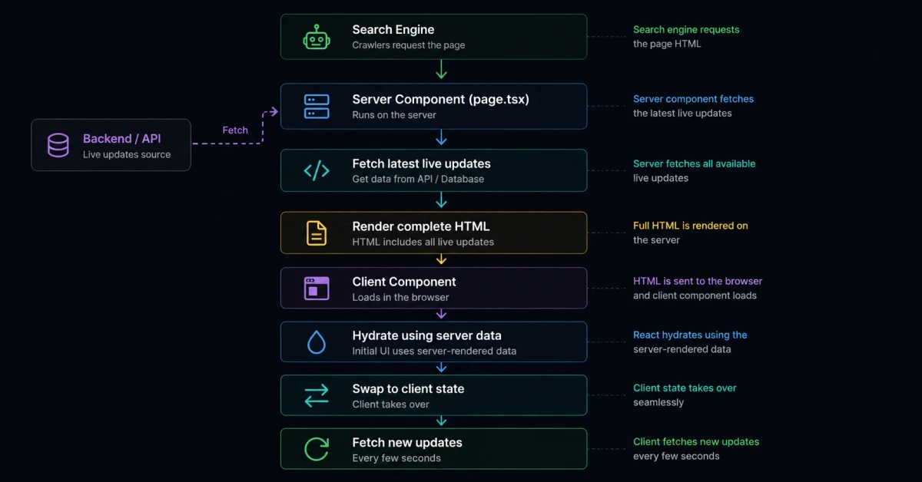Click the code brackets icon in the fetch step
This screenshot has width=922, height=482.
click(317, 170)
